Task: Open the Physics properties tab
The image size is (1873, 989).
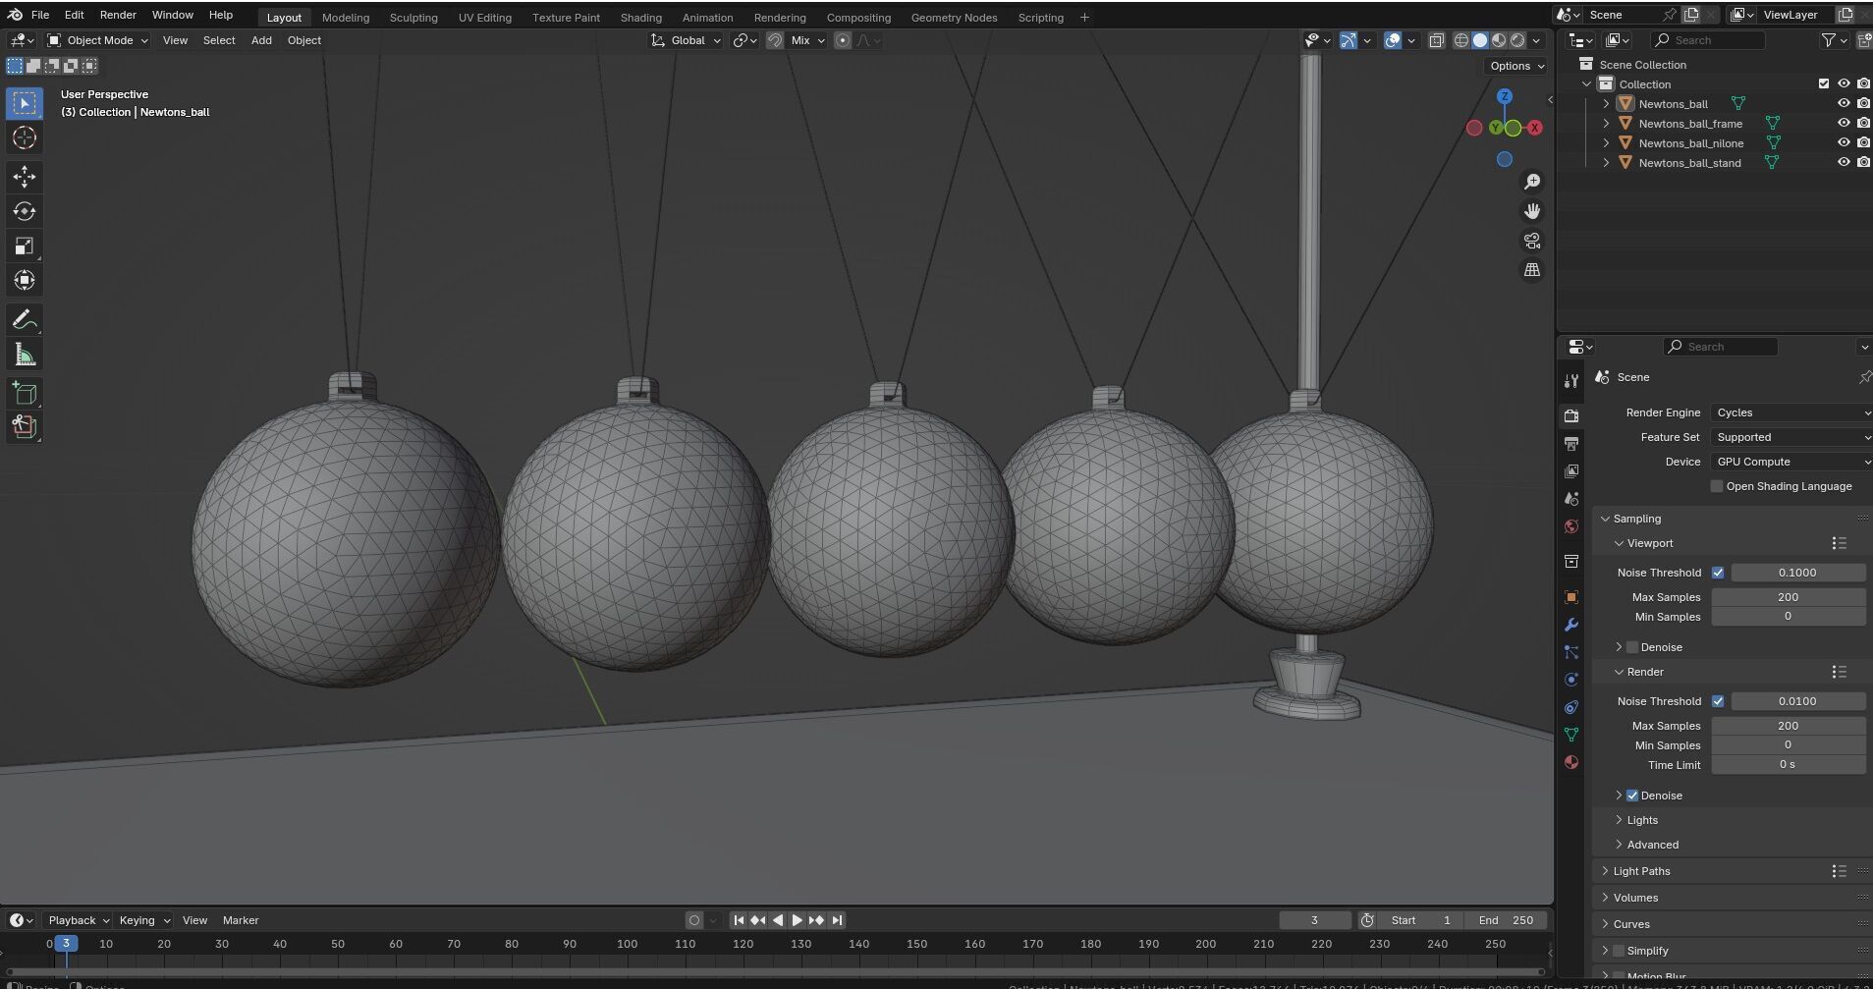Action: 1571,680
